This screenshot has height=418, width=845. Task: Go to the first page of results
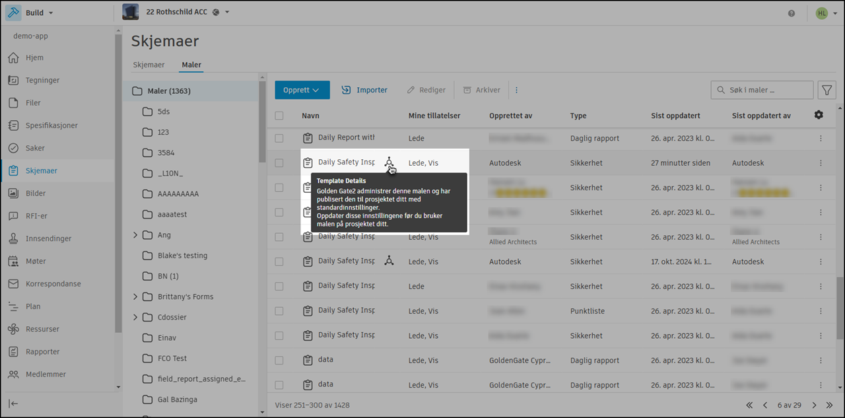(x=749, y=405)
